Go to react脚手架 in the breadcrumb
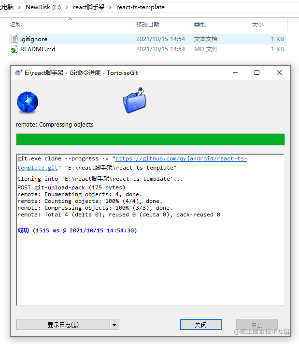This screenshot has width=299, height=344. point(88,7)
